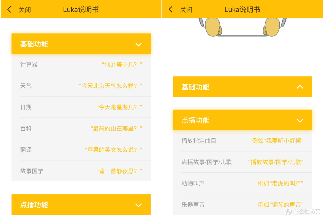Tap the Luka robot feet illustration

click(x=242, y=27)
